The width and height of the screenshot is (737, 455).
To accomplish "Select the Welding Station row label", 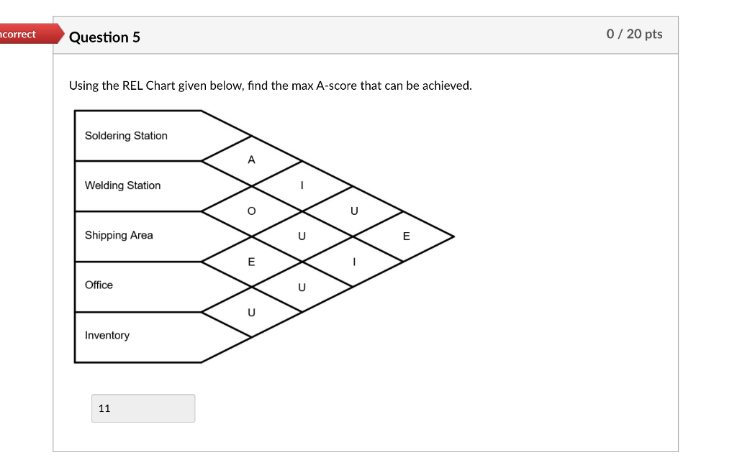I will click(x=122, y=185).
